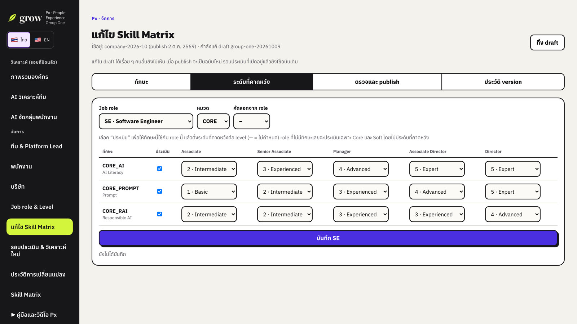Screen dimensions: 577x324
Task: Open CORE_PROMPT Senior Associate level dropdown
Action: click(x=285, y=192)
